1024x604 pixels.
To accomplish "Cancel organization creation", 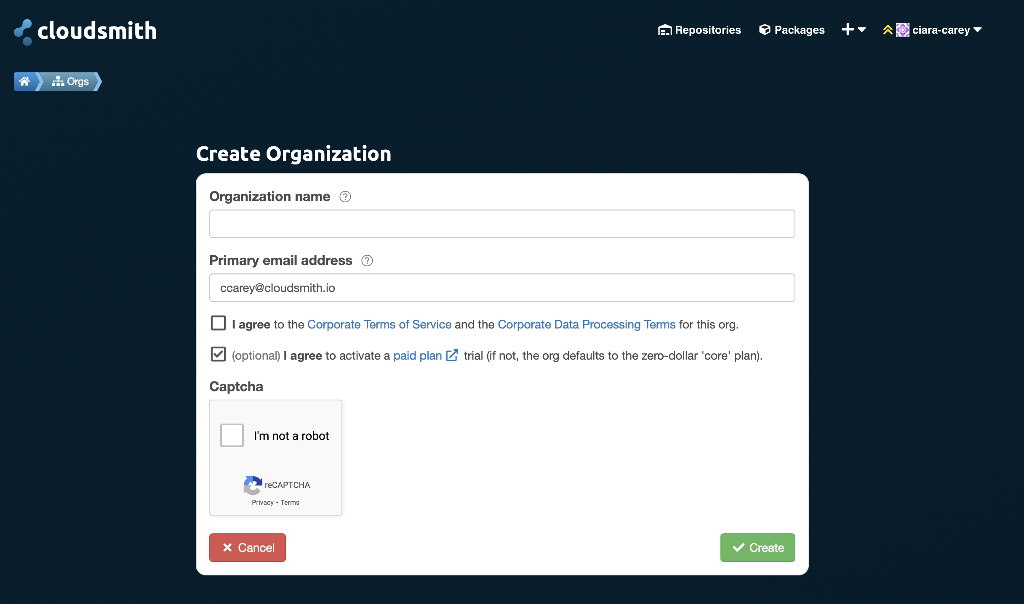I will [x=248, y=548].
